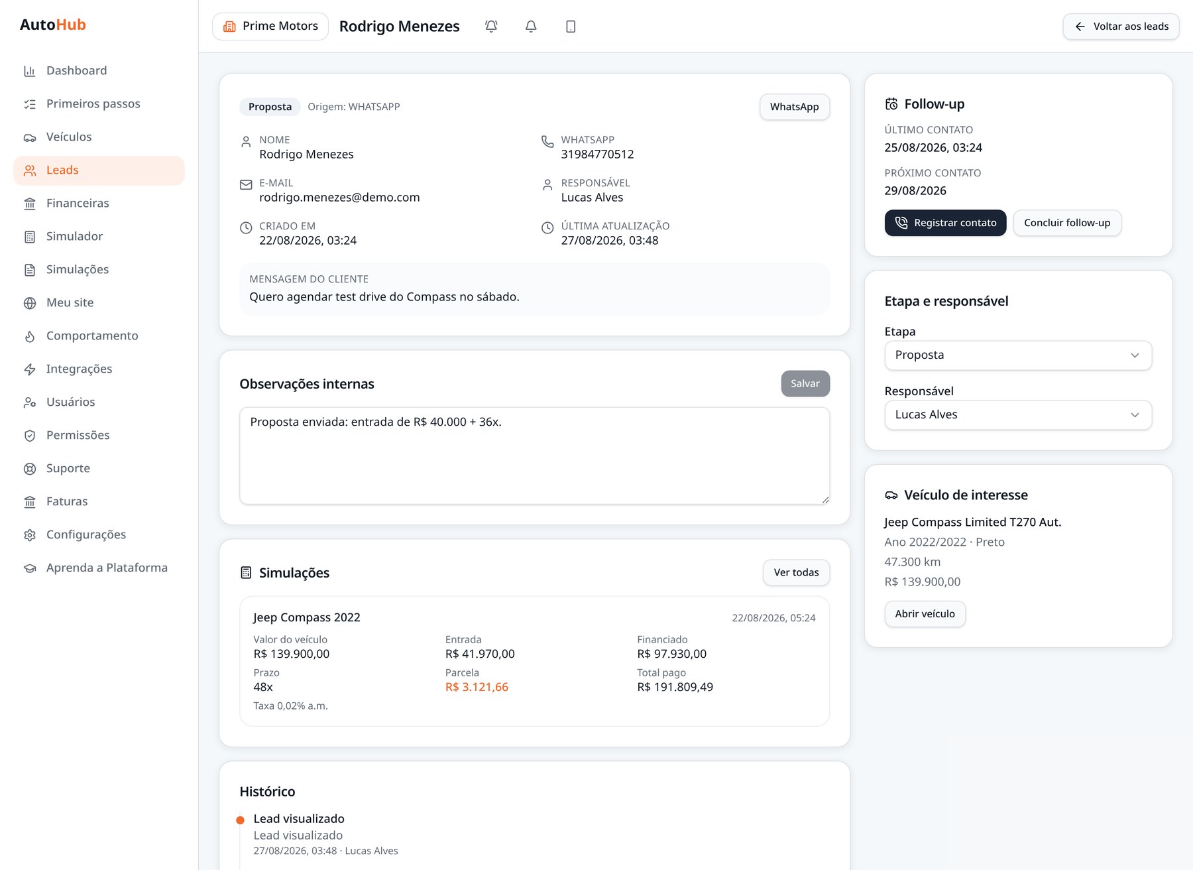
Task: Click inside Observações internas text area
Action: tap(534, 456)
